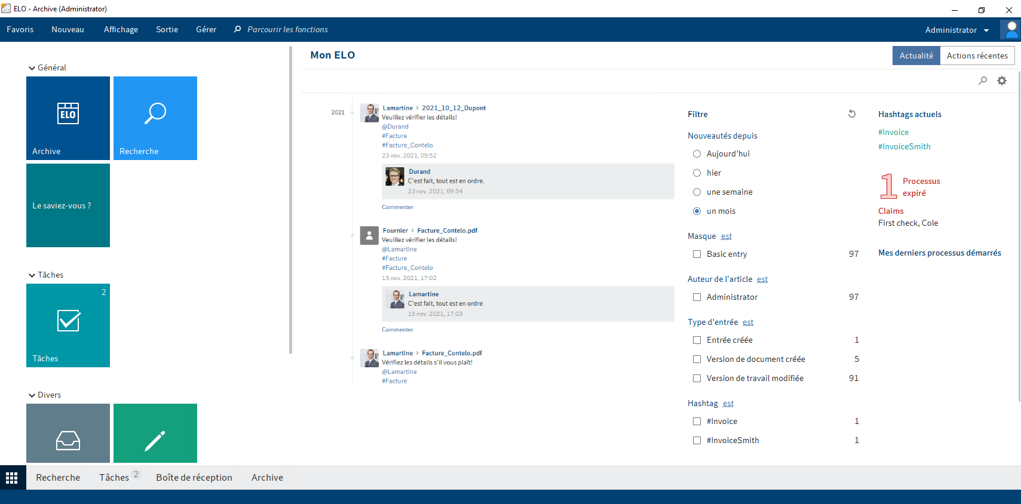
Task: Reset the filter with the circular arrow icon
Action: coord(852,114)
